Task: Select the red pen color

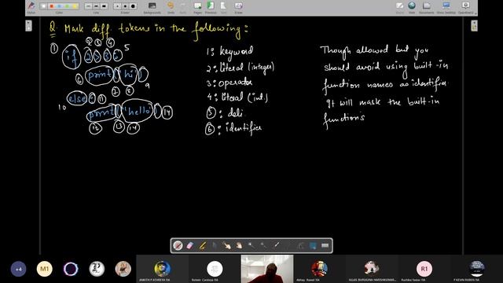Action: 51,6
